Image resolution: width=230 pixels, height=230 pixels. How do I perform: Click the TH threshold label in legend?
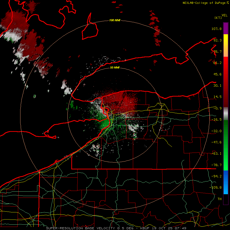(x=220, y=199)
